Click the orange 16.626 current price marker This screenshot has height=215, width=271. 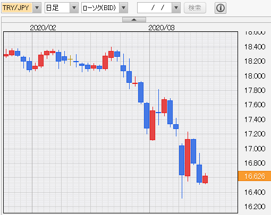pyautogui.click(x=255, y=176)
